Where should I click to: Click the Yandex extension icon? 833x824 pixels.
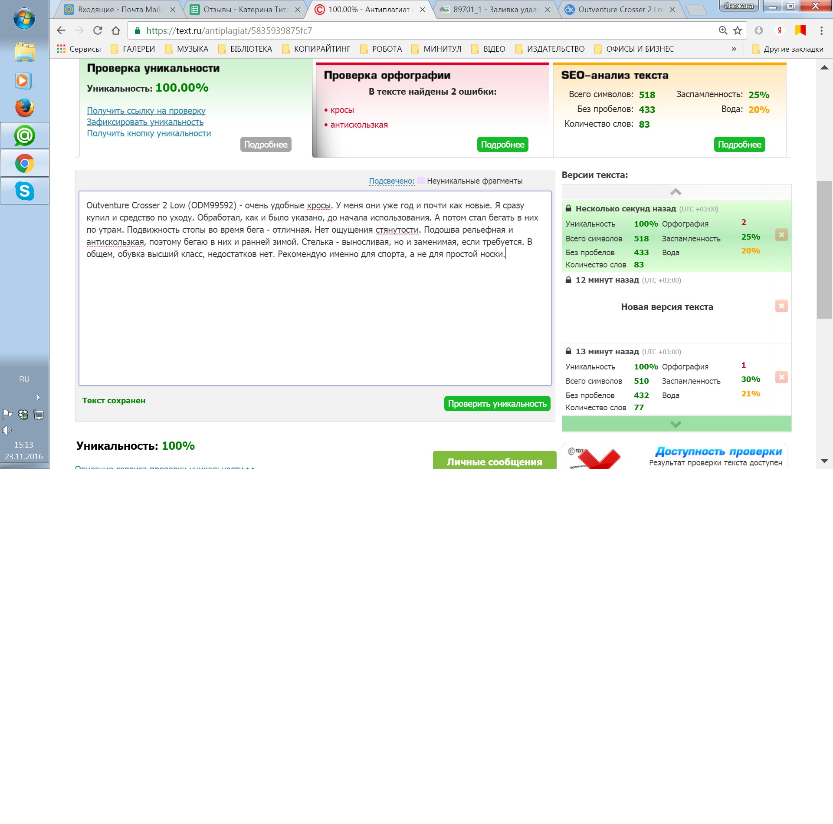pyautogui.click(x=780, y=30)
